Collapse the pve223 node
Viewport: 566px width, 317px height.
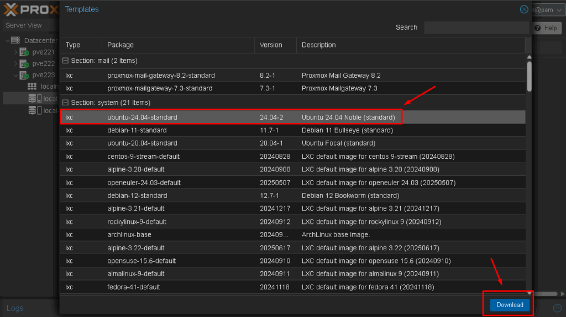(x=15, y=75)
